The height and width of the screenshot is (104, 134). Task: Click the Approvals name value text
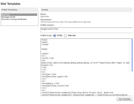[x=45, y=16]
